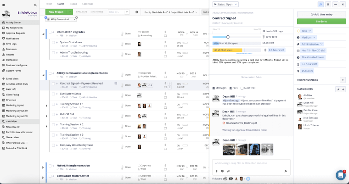The width and height of the screenshot is (349, 184).
Task: Check the Internal ERP Upgrades checkbox
Action: pyautogui.click(x=50, y=32)
